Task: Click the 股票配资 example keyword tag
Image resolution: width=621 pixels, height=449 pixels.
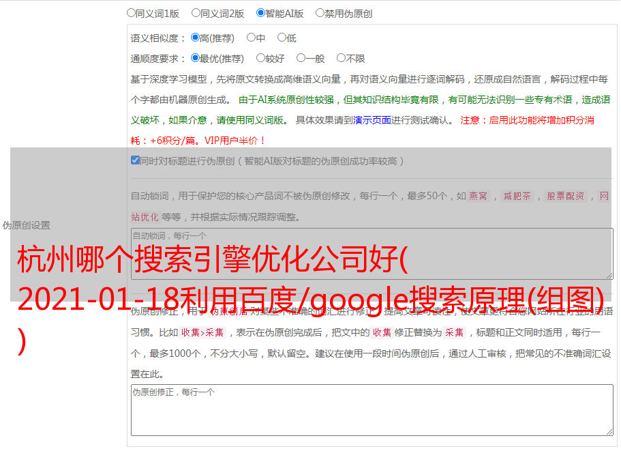Action: [565, 196]
